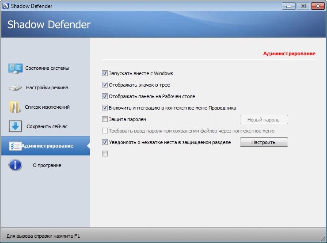
Task: Switch to 'Настройки режима' section
Action: tap(47, 87)
